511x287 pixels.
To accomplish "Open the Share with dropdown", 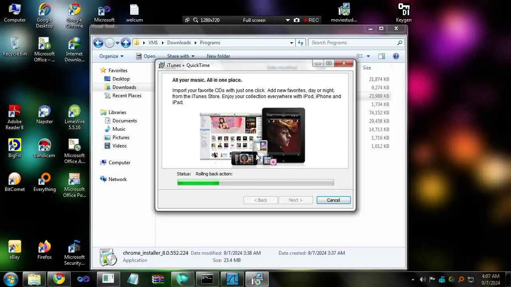I will (180, 56).
